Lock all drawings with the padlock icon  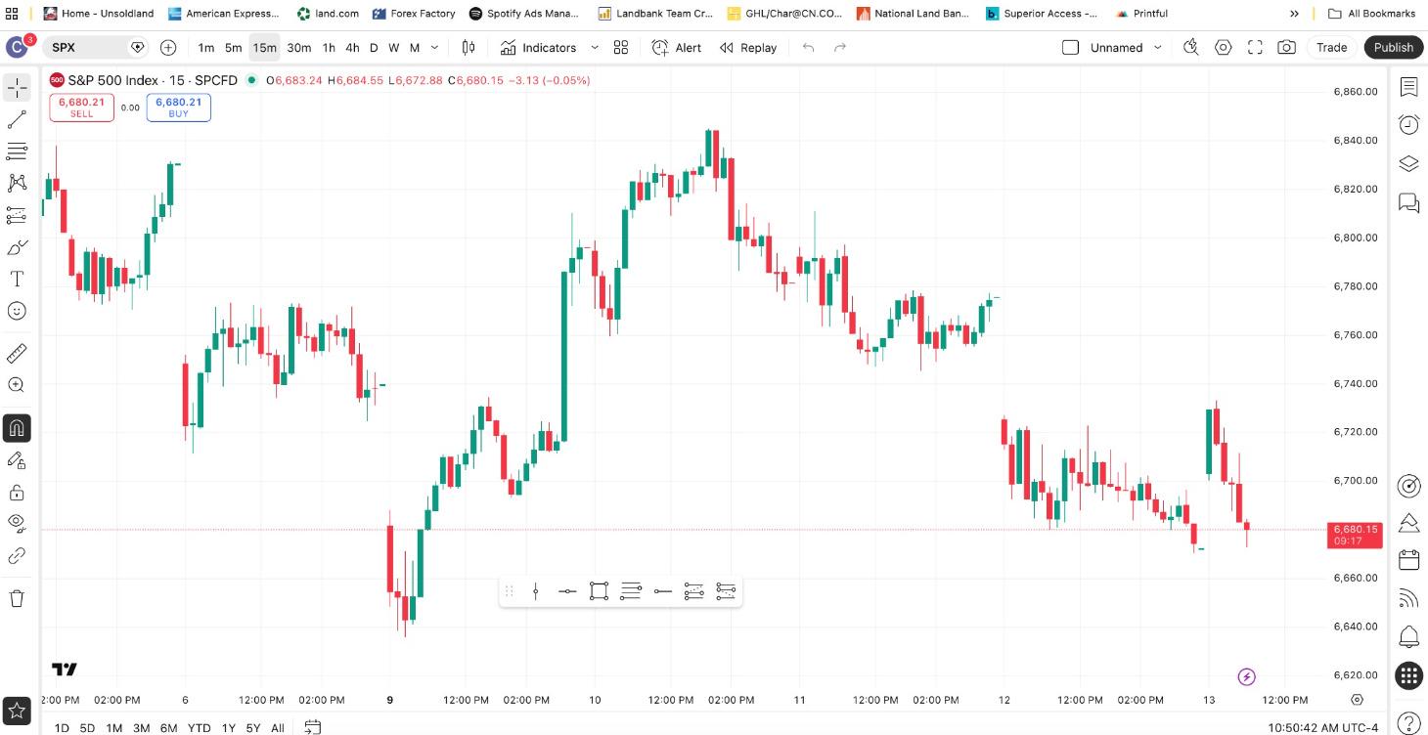pos(17,492)
